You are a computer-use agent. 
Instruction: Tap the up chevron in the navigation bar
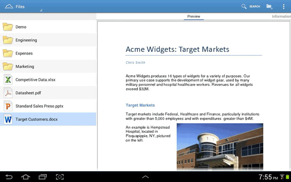[145, 177]
